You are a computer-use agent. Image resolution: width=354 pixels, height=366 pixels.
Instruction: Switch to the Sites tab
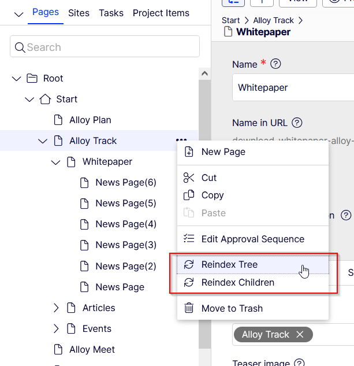[x=79, y=13]
